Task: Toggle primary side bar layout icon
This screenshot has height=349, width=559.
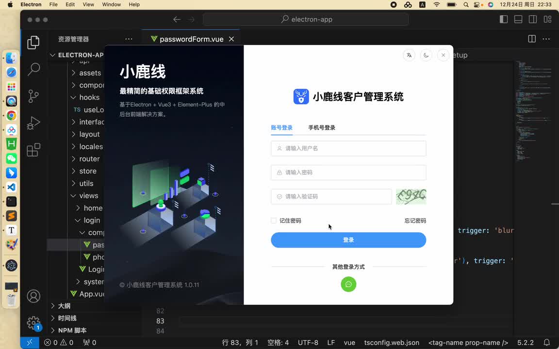Action: coord(503,19)
